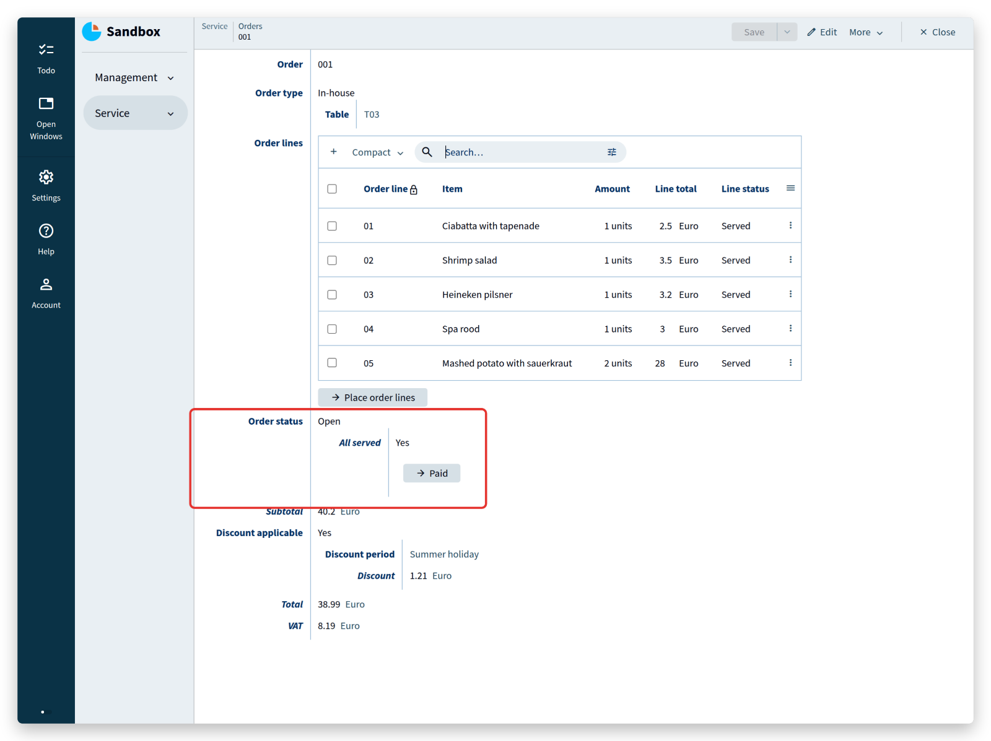Open the Account profile icon
991x741 pixels.
point(46,285)
